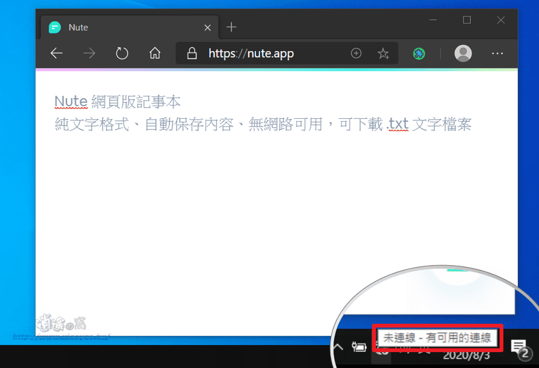This screenshot has height=368, width=539.
Task: Add this page to favorites
Action: [383, 53]
